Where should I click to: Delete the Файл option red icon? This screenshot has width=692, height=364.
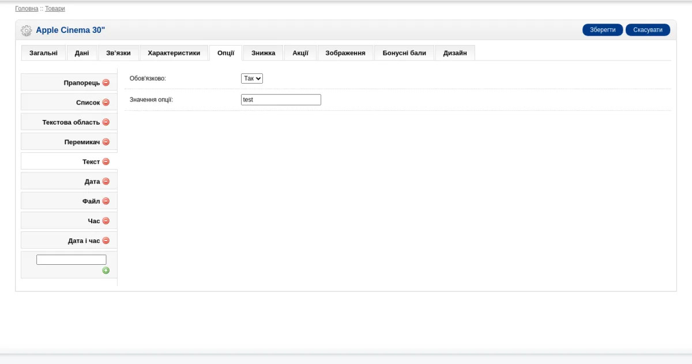pos(106,201)
